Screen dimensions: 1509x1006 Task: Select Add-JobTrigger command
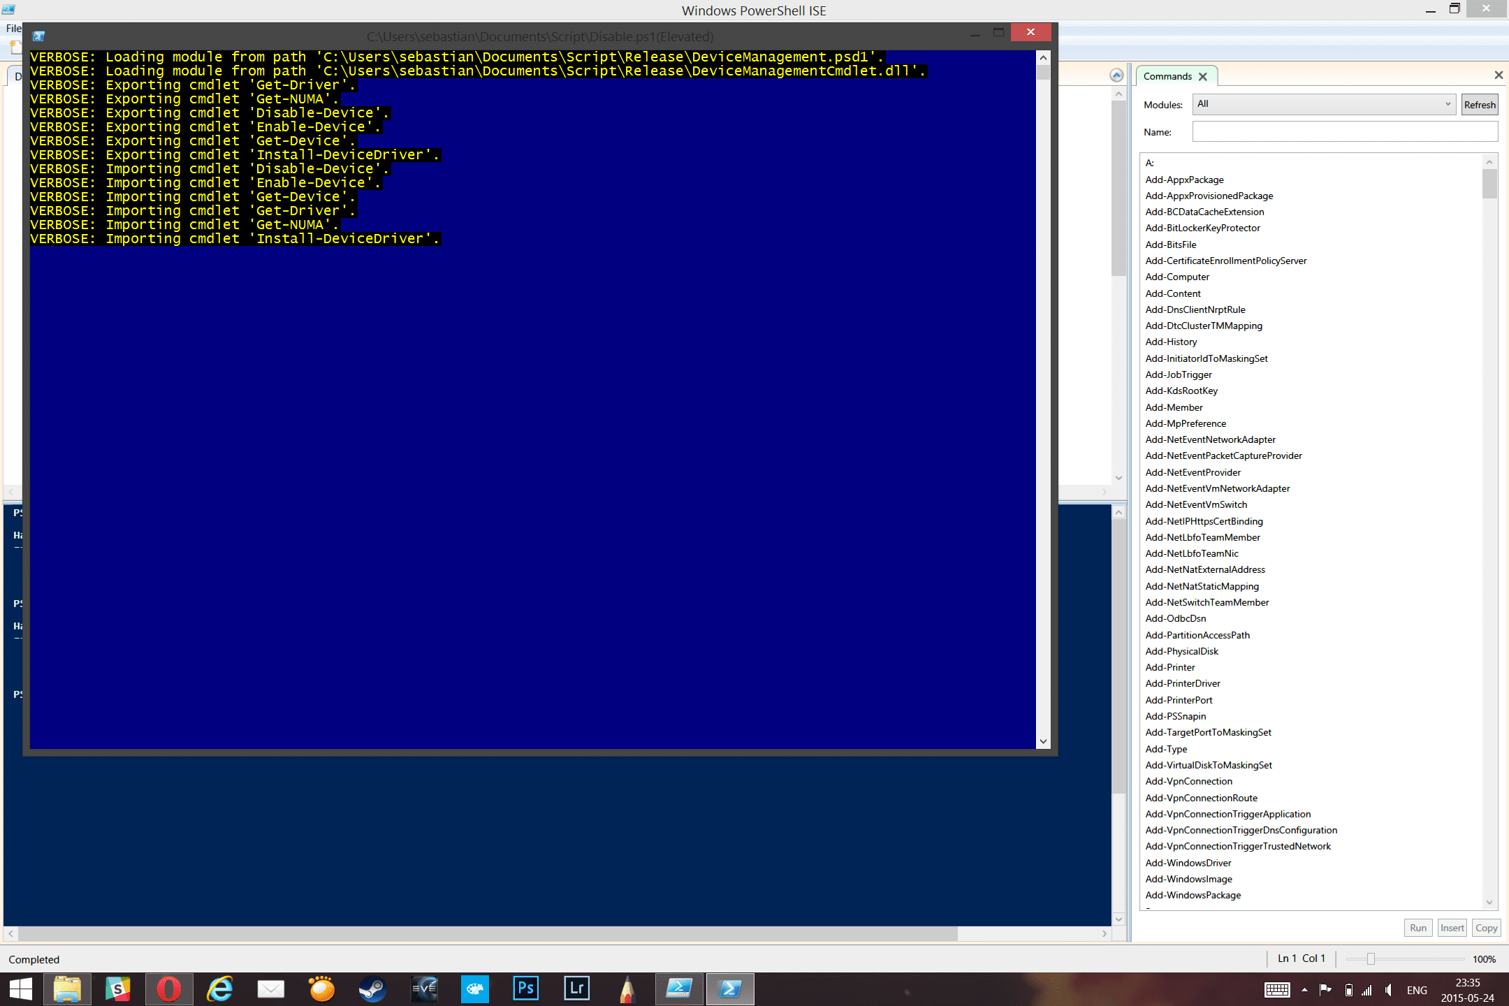(1179, 374)
